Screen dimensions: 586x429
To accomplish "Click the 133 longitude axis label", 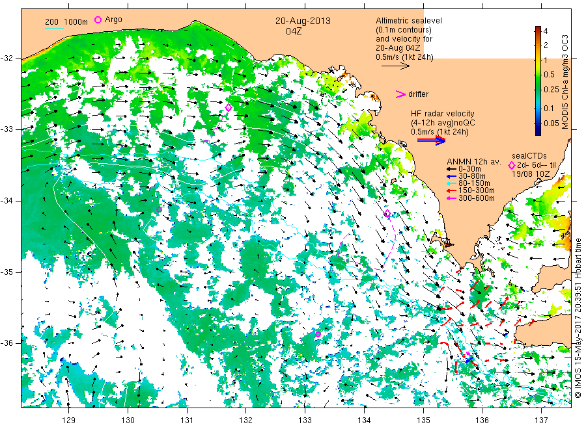I will click(x=305, y=420).
